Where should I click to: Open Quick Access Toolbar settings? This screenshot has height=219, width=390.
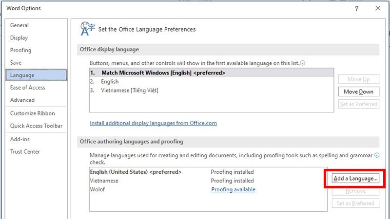(x=36, y=126)
